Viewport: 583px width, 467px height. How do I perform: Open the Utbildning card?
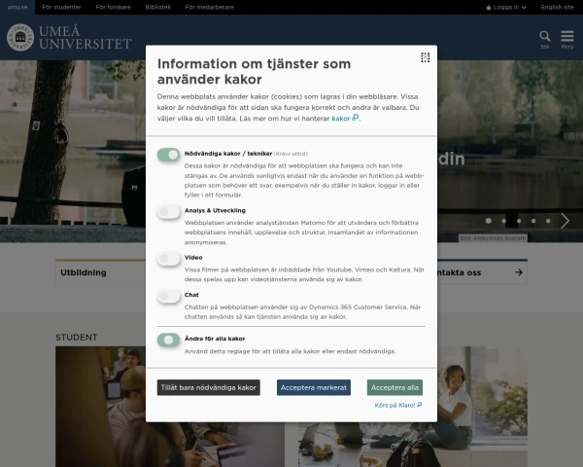[101, 272]
